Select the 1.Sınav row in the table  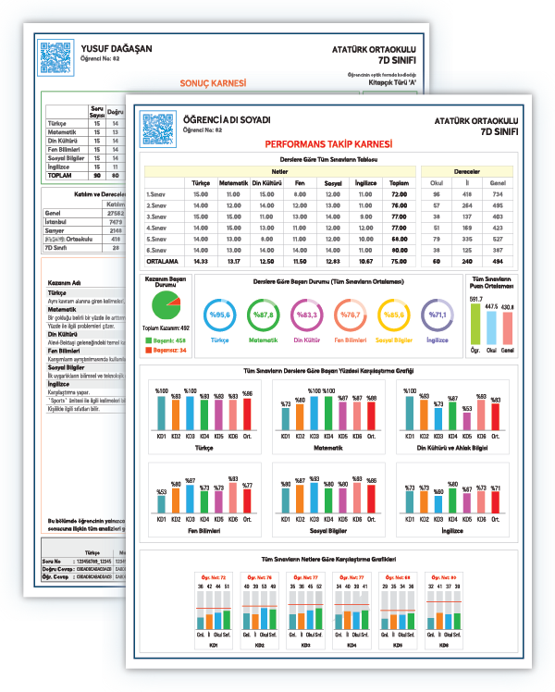(x=156, y=194)
